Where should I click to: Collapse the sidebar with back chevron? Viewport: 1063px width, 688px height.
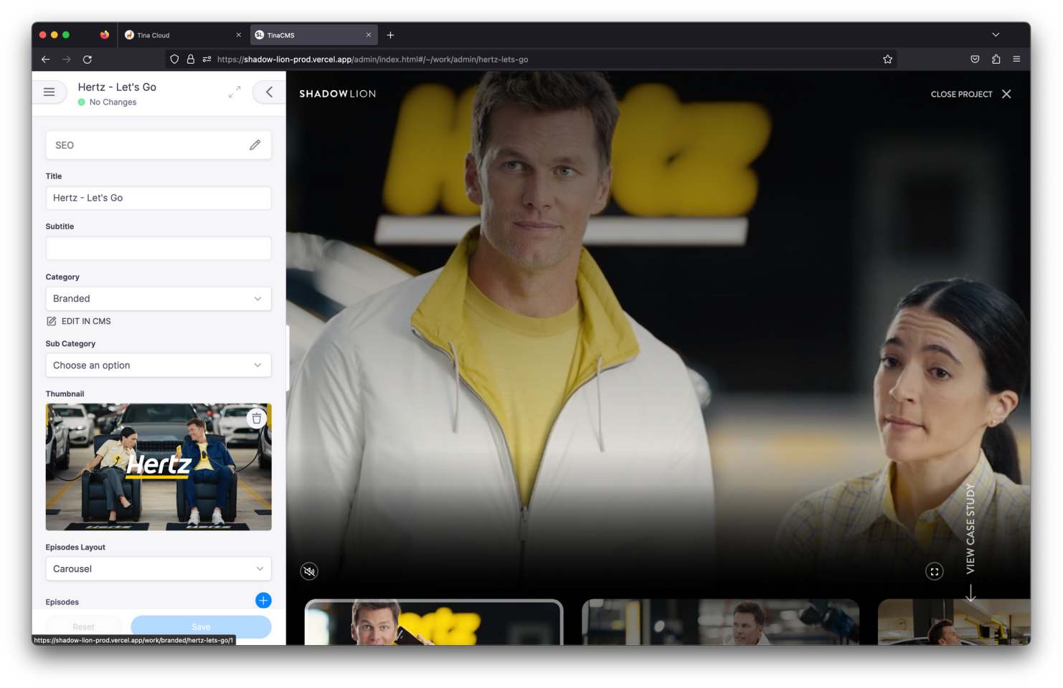pyautogui.click(x=270, y=92)
